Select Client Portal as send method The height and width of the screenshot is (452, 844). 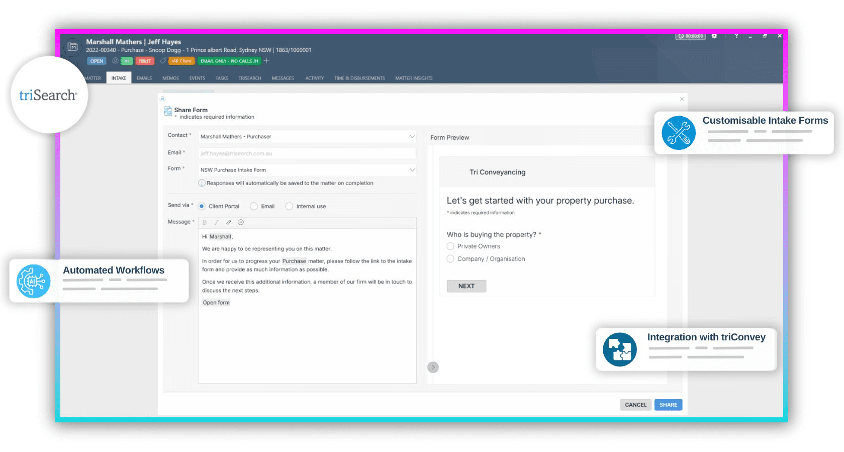point(202,206)
